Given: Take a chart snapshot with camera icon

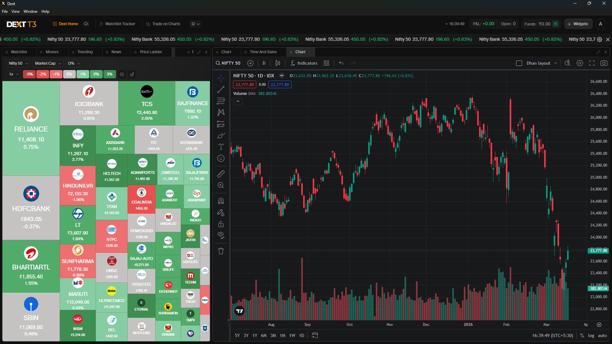Looking at the screenshot, I should 604,63.
